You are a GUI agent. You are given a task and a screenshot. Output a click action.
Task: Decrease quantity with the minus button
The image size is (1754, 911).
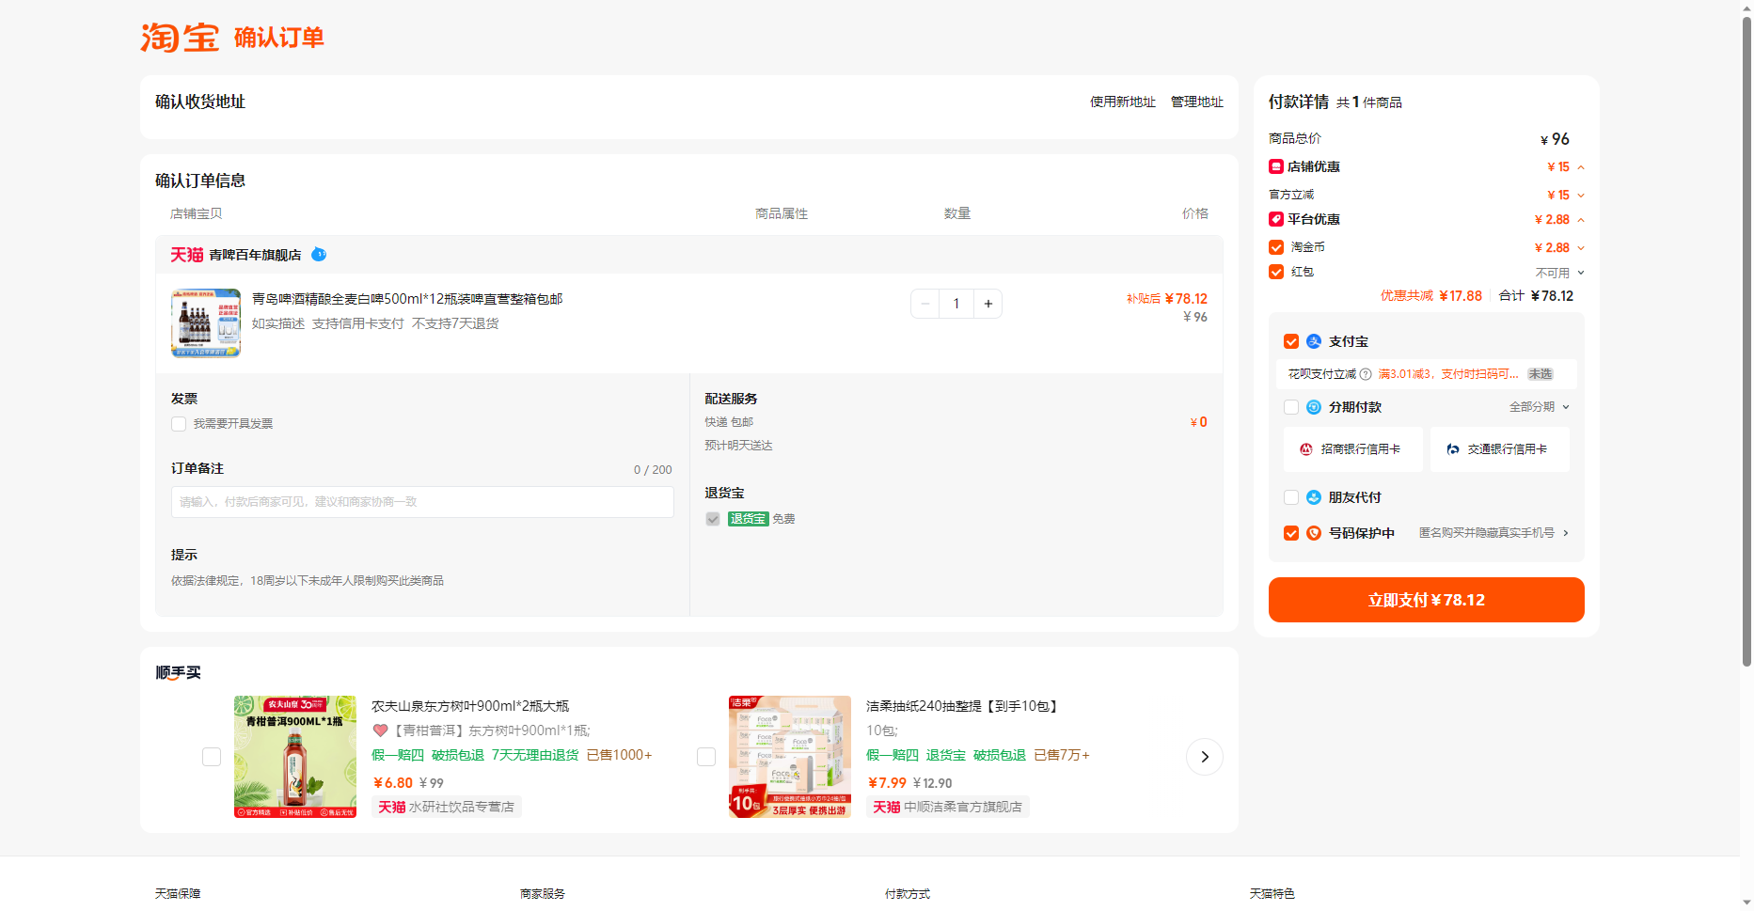(925, 304)
